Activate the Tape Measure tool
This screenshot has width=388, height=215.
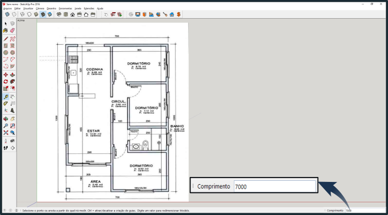6,96
